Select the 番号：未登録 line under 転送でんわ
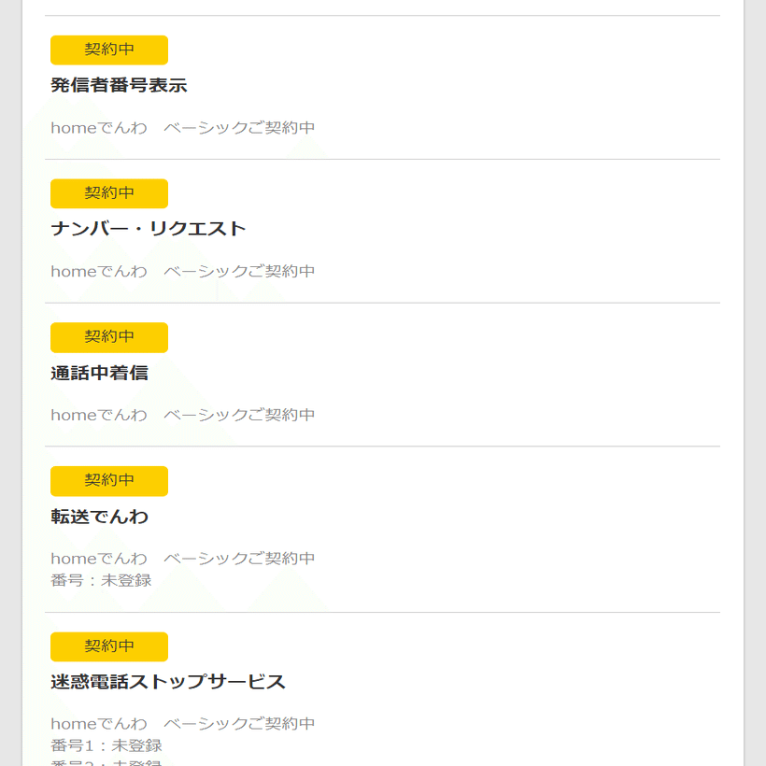Screen dimensions: 766x766 click(101, 581)
